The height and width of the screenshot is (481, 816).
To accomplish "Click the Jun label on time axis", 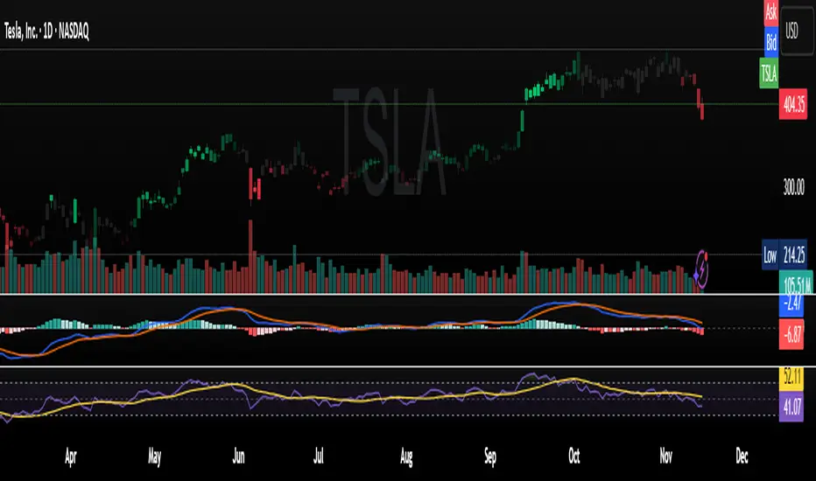I will point(238,457).
